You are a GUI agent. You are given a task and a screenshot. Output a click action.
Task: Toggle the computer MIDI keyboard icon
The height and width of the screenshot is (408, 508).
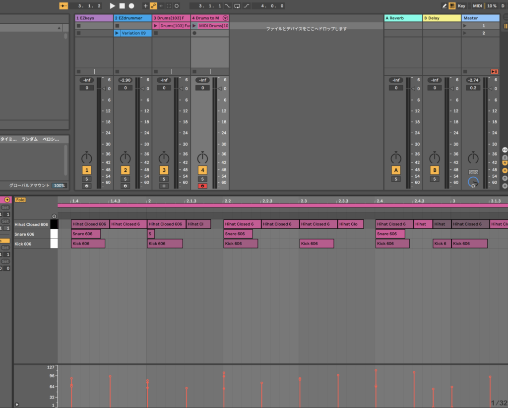452,6
